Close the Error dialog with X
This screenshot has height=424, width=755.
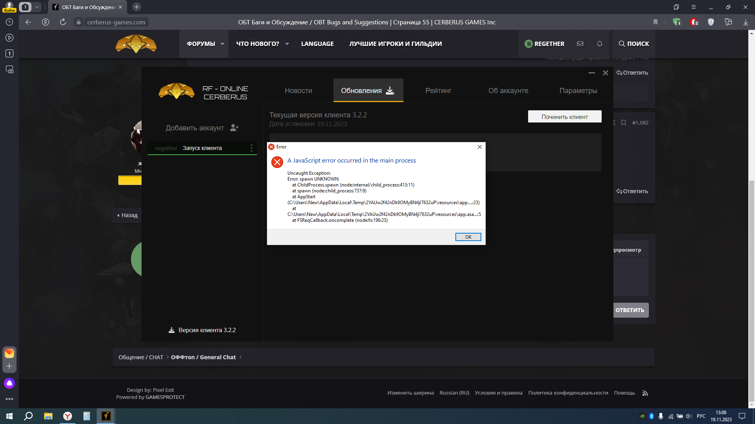tap(479, 147)
